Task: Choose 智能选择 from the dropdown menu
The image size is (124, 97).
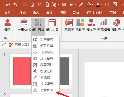Action: coord(45,71)
